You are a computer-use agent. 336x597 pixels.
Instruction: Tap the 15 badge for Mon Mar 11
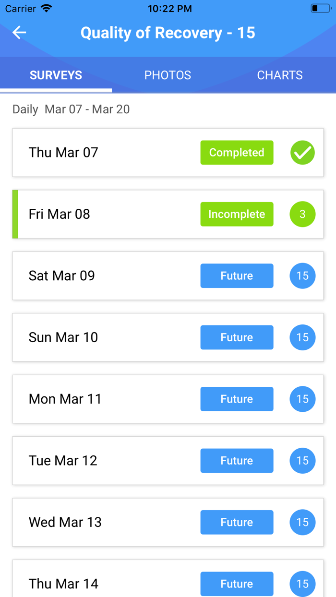(x=302, y=399)
